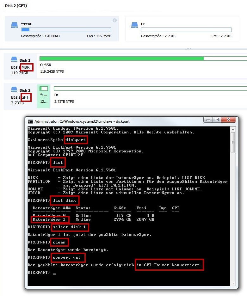Select the C: SSD partition bar
Screen dimensions: 247x296
coord(143,59)
